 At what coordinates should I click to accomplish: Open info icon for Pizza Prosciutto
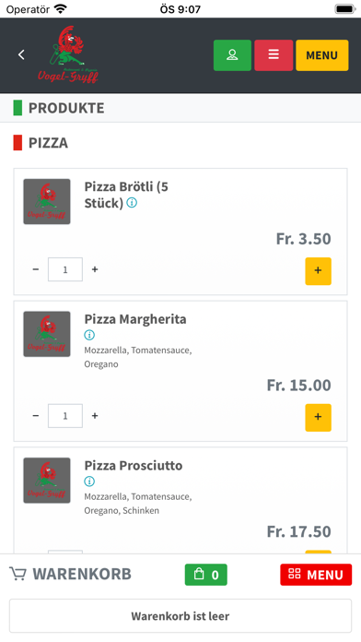pyautogui.click(x=89, y=481)
